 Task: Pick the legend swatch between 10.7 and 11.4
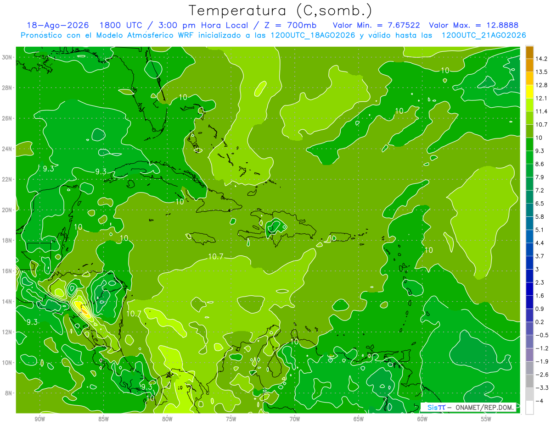click(x=529, y=118)
